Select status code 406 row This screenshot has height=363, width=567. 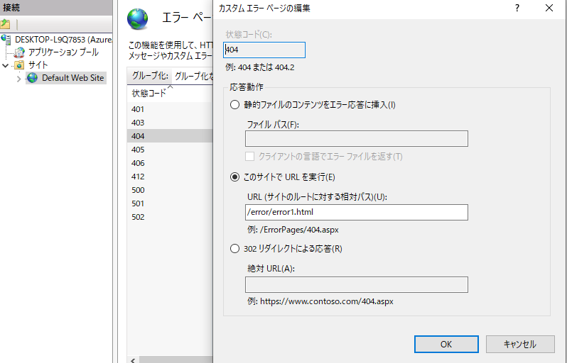coord(170,163)
